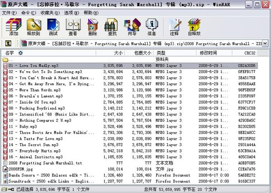Click the drive icon in the status bar
The width and height of the screenshot is (271, 193).
point(4,189)
